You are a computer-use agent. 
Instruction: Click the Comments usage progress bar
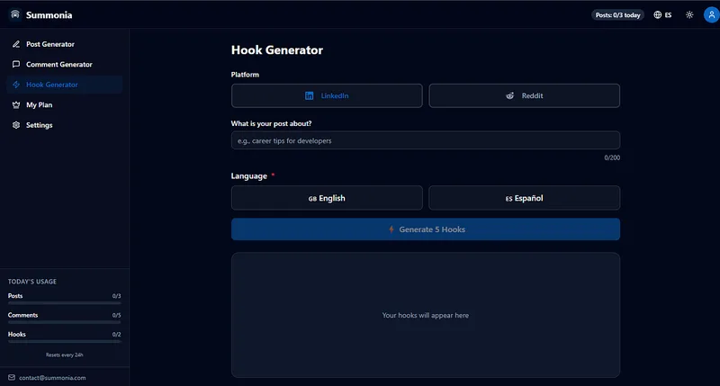64,322
